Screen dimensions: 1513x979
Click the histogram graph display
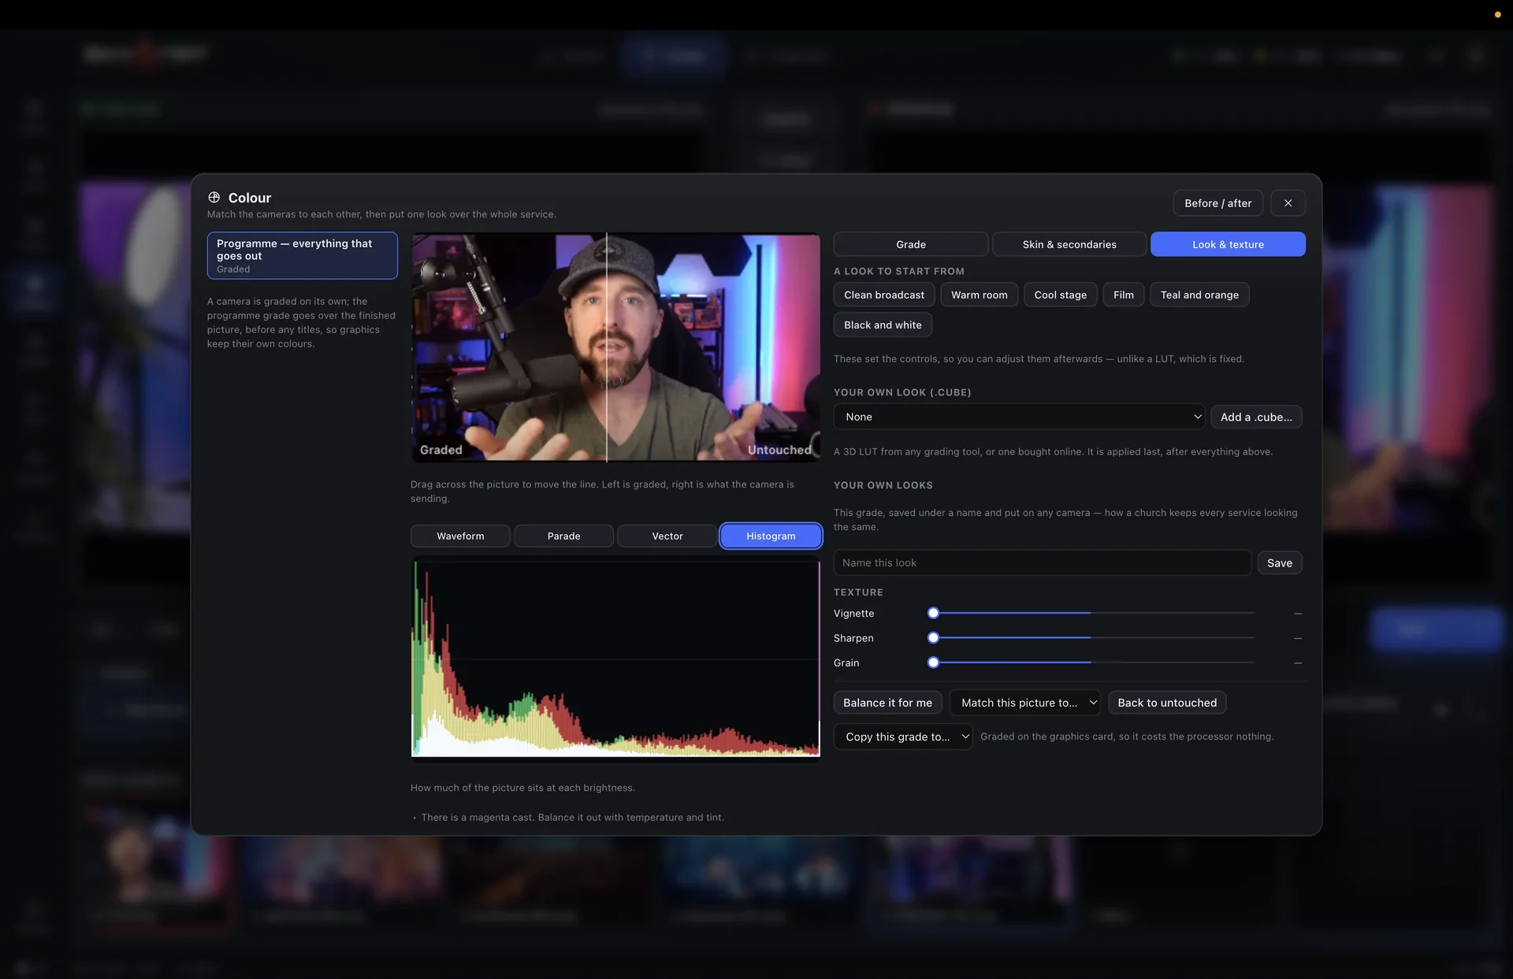pyautogui.click(x=615, y=659)
